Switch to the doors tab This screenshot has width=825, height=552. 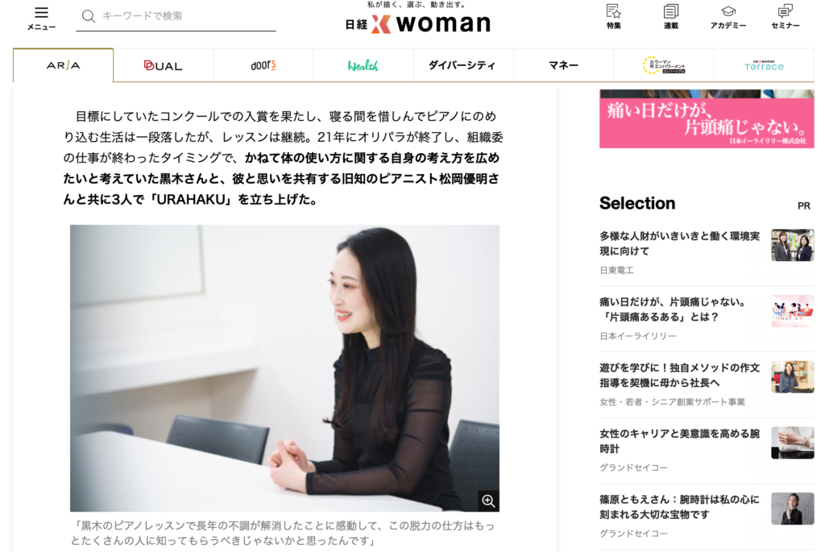pyautogui.click(x=263, y=65)
